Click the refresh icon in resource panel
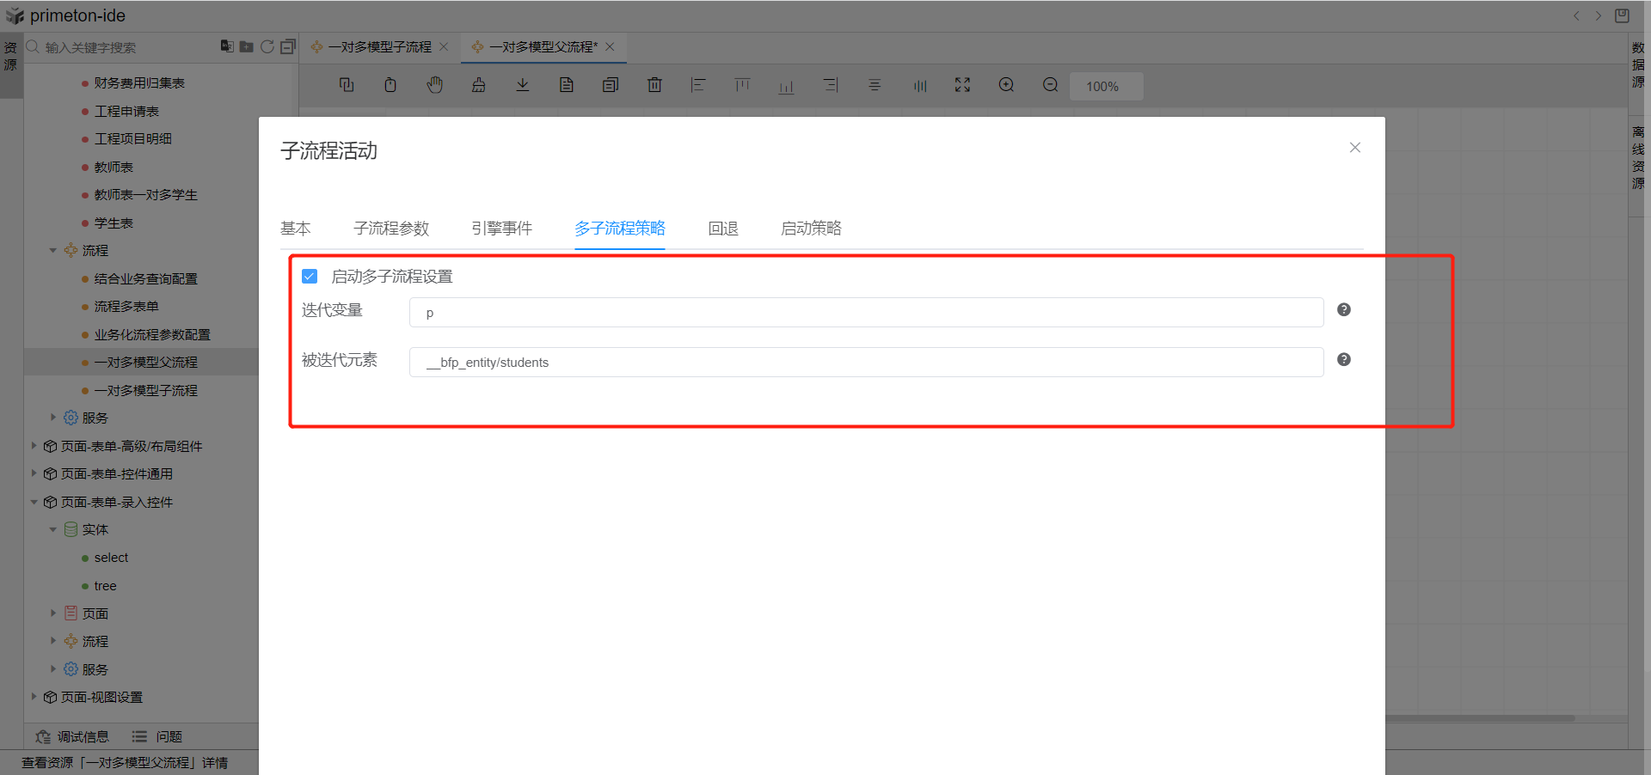The width and height of the screenshot is (1651, 775). (267, 47)
